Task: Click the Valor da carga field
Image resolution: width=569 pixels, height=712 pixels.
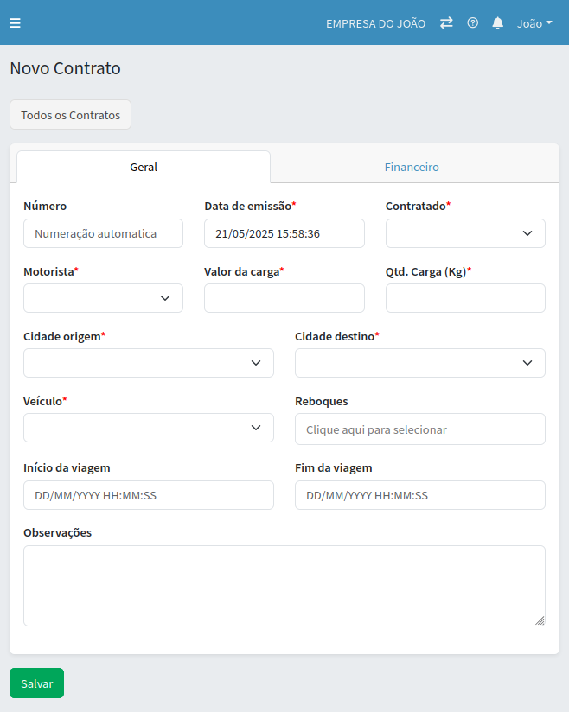Action: (284, 298)
